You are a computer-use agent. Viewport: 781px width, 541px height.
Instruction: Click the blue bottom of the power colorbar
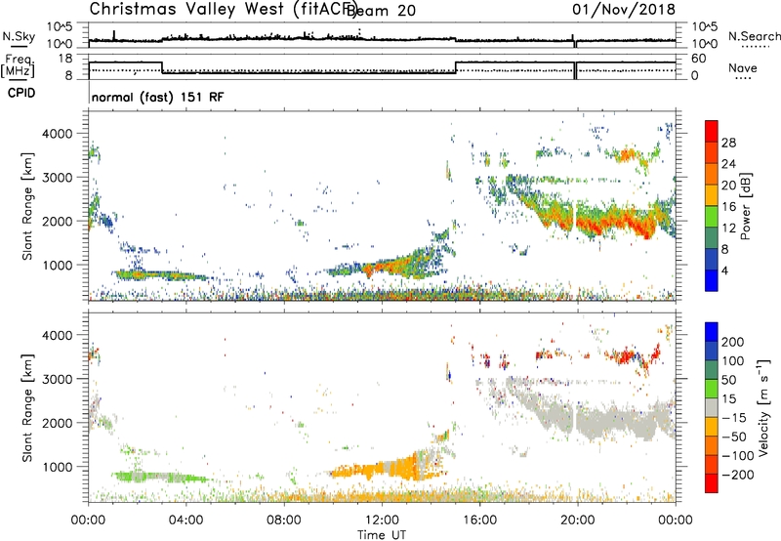(712, 280)
